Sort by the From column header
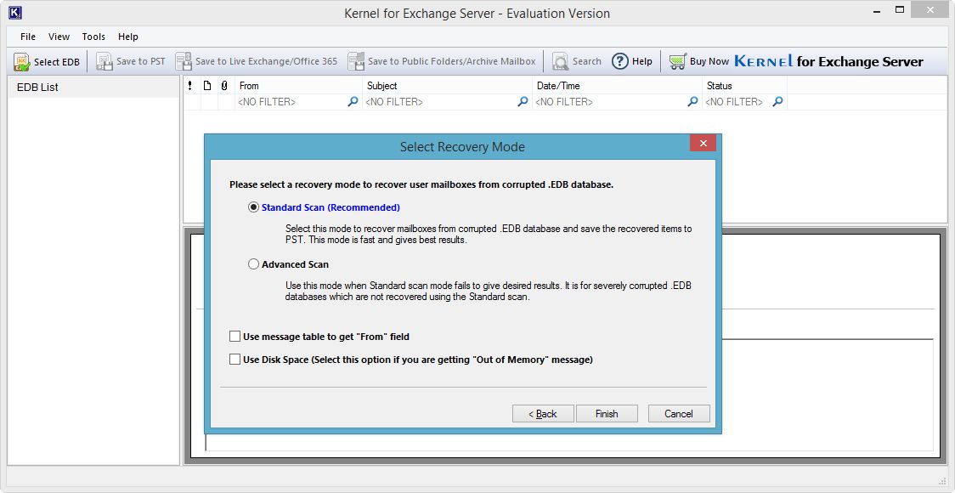Viewport: 955px width, 493px height. pyautogui.click(x=298, y=86)
